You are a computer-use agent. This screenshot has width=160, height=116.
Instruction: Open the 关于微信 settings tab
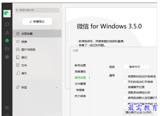pos(80,96)
